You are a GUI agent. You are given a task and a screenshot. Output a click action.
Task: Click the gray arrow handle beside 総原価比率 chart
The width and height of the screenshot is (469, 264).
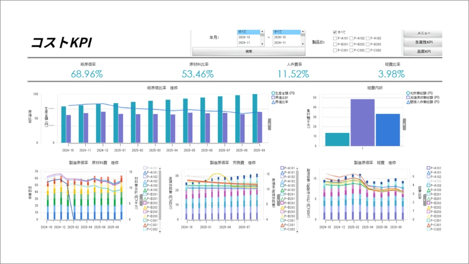click(270, 123)
